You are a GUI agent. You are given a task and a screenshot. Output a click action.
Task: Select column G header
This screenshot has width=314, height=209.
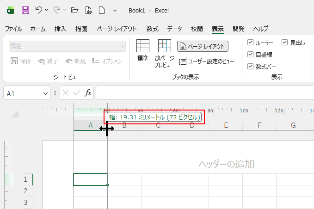[x=293, y=125]
